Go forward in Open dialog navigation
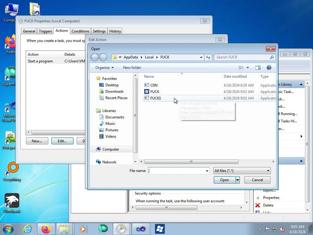Screen dimensions: 313x235 point(103,57)
